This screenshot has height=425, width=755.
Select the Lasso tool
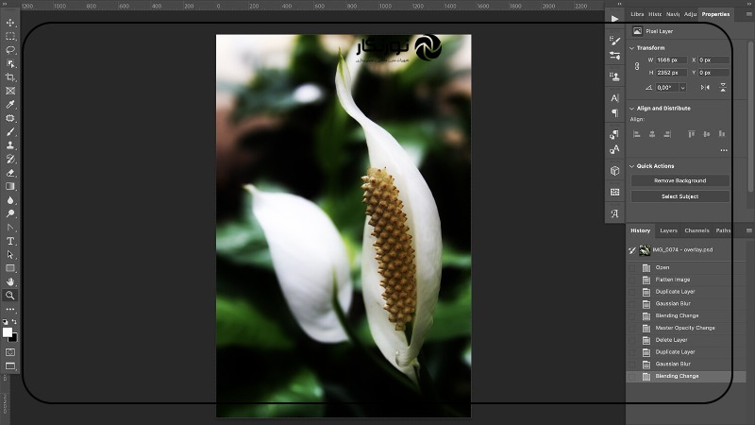click(x=10, y=50)
